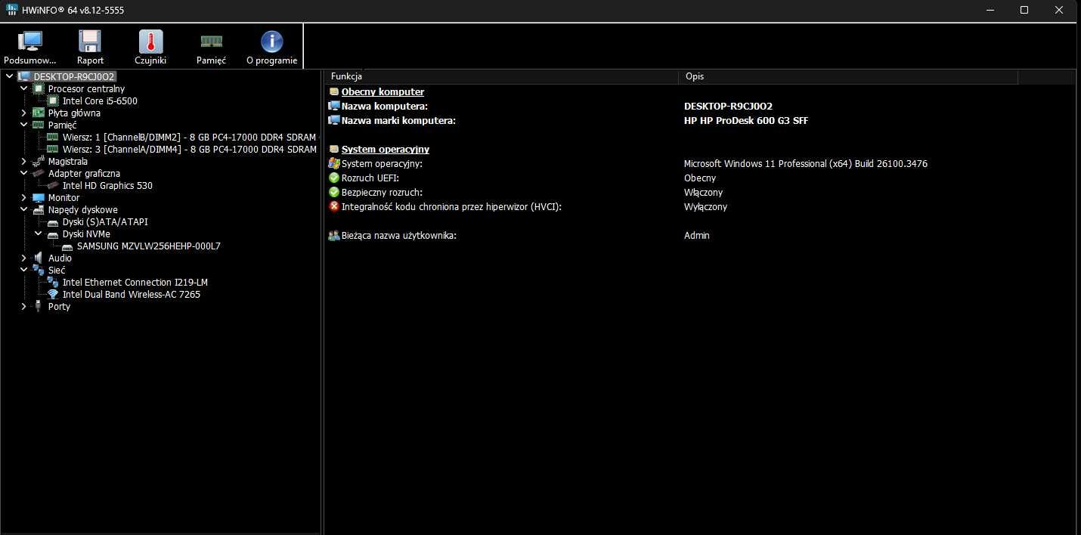Click the Obecny komputer section heading

tap(383, 91)
